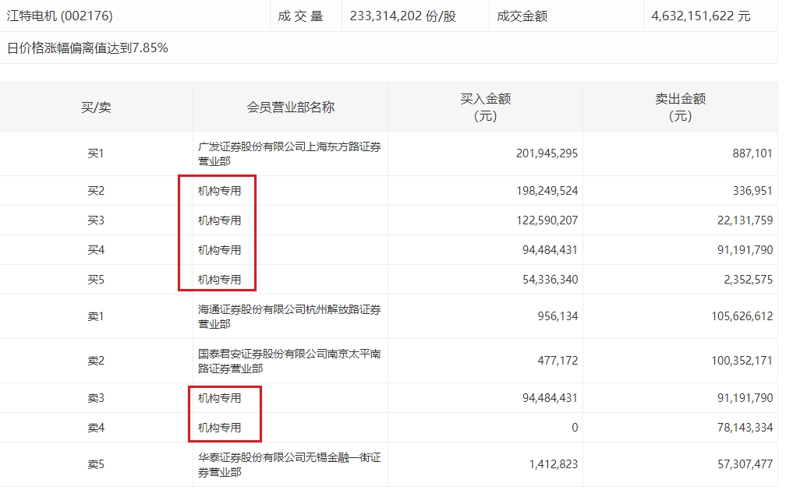Select 广发证券上海东方路证券营业部 entry

(289, 153)
